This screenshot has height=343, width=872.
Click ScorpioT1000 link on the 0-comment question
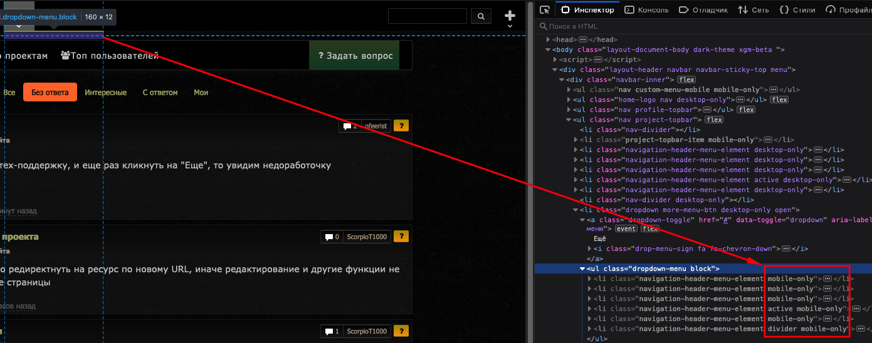[x=367, y=237]
